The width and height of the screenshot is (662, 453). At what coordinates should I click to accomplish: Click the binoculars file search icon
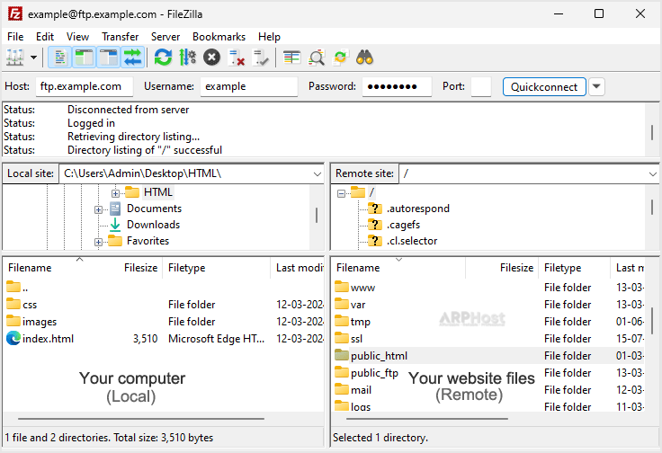(364, 58)
